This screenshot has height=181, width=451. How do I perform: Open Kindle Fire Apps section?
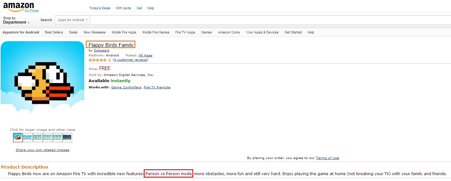click(x=124, y=32)
